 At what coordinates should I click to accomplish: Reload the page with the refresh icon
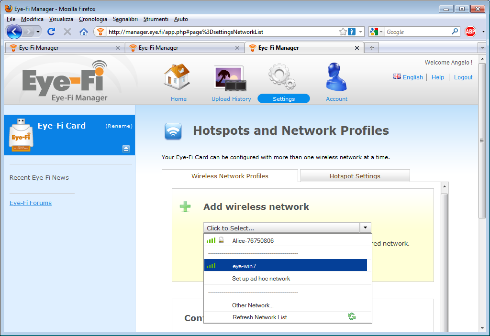[x=51, y=32]
